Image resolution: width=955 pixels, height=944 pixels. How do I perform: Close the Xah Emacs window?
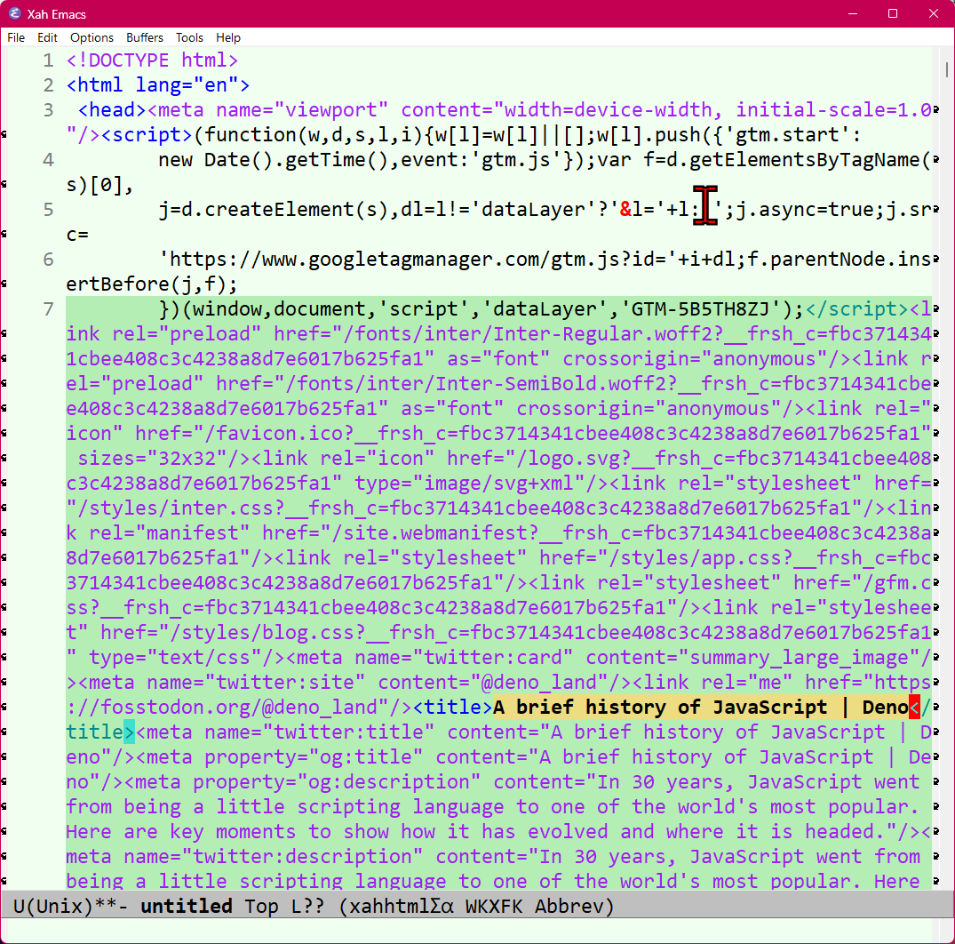(933, 13)
